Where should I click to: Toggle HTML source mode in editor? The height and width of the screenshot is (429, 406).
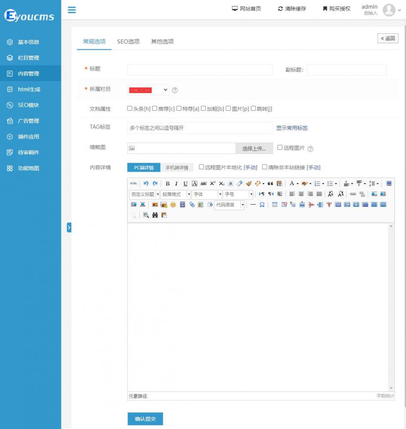pos(134,183)
